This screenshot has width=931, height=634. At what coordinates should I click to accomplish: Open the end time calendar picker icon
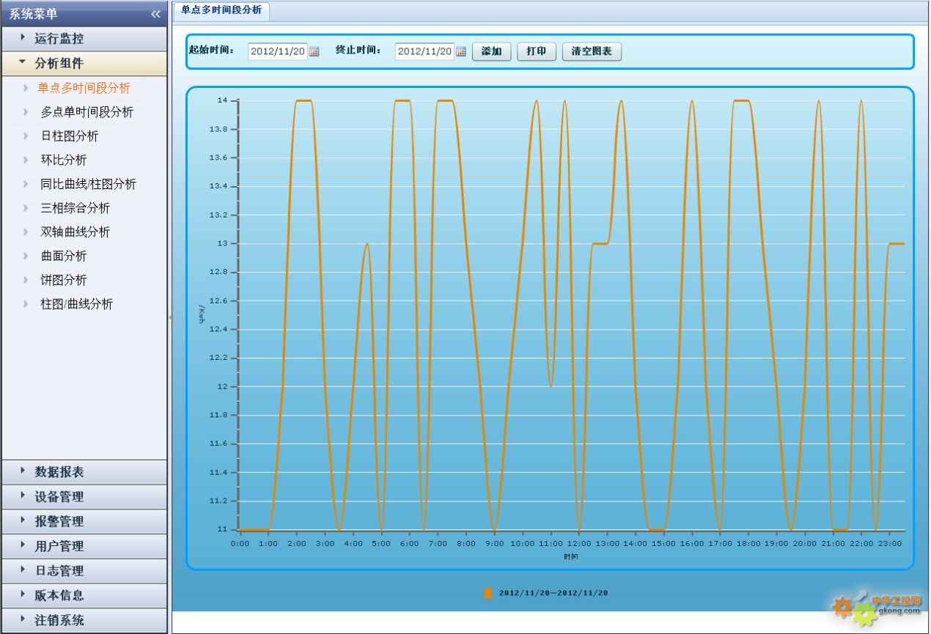(x=461, y=52)
